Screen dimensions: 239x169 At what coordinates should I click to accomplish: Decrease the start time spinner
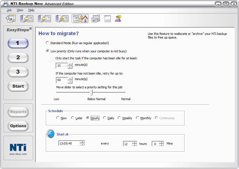click(x=82, y=145)
